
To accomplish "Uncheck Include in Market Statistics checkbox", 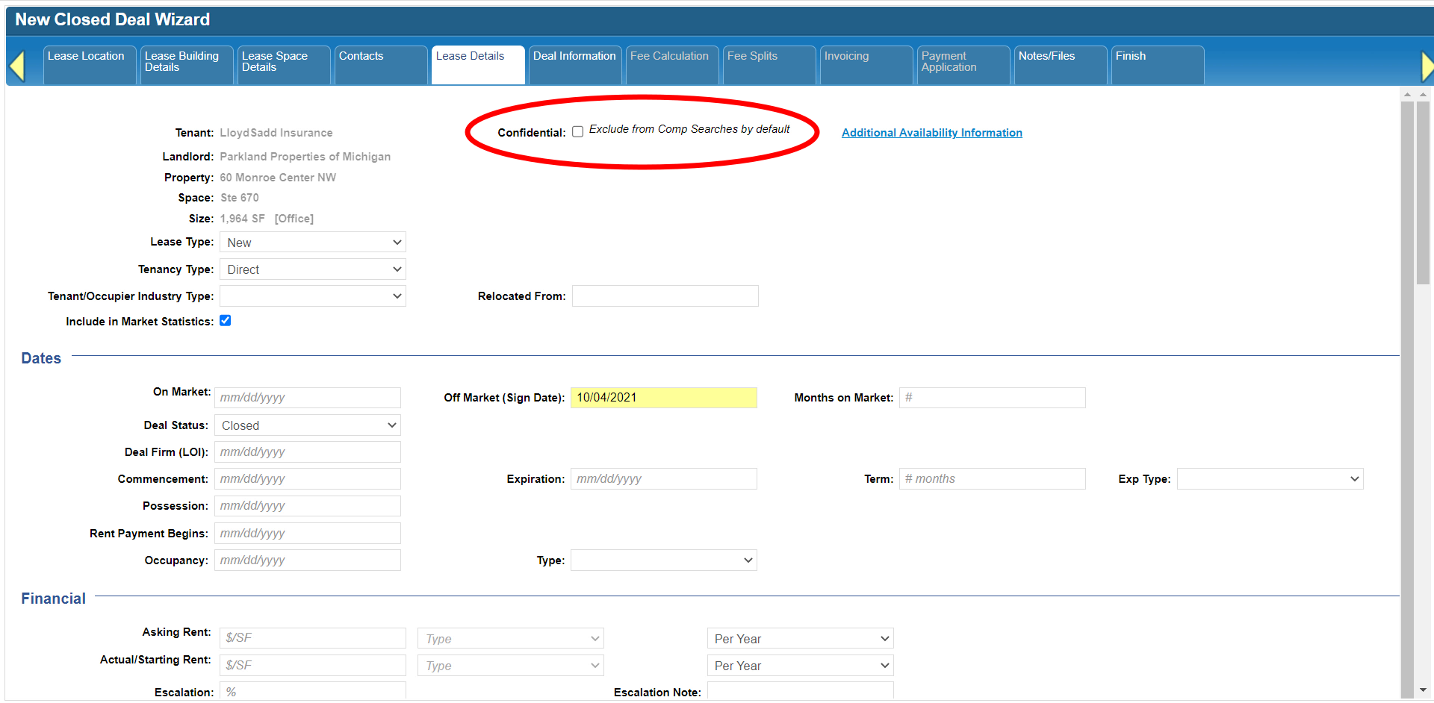I will tap(225, 321).
